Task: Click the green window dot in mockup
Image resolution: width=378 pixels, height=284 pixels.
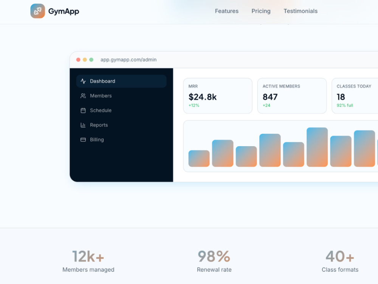Action: click(91, 60)
